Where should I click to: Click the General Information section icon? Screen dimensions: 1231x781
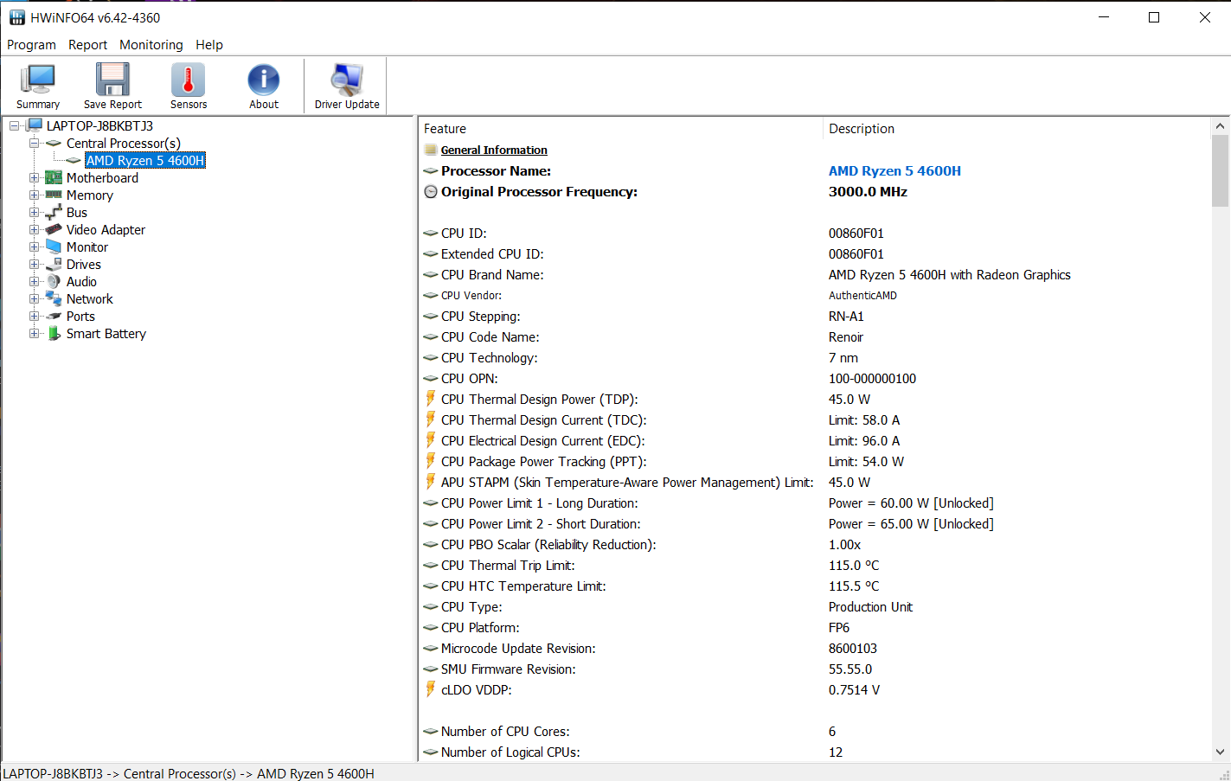pyautogui.click(x=430, y=150)
